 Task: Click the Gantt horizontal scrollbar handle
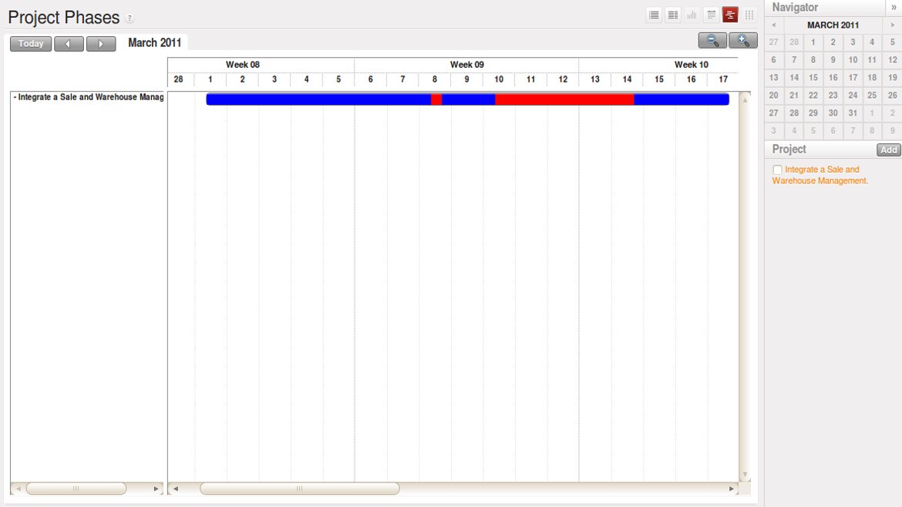click(x=299, y=489)
